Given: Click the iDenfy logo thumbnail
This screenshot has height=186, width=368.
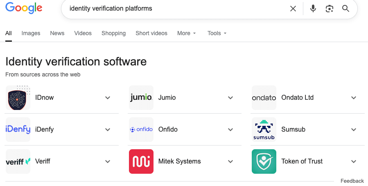Looking at the screenshot, I should point(18,130).
